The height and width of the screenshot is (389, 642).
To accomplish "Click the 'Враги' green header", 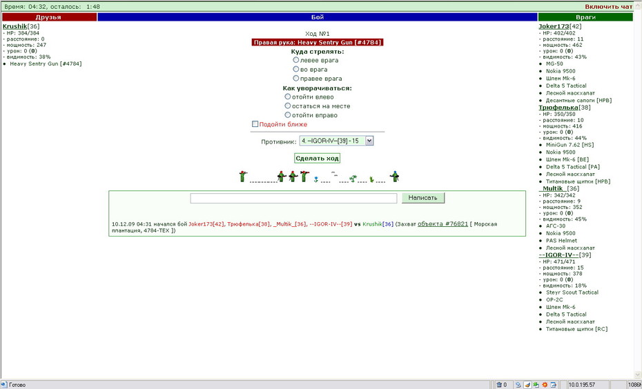I will click(585, 17).
